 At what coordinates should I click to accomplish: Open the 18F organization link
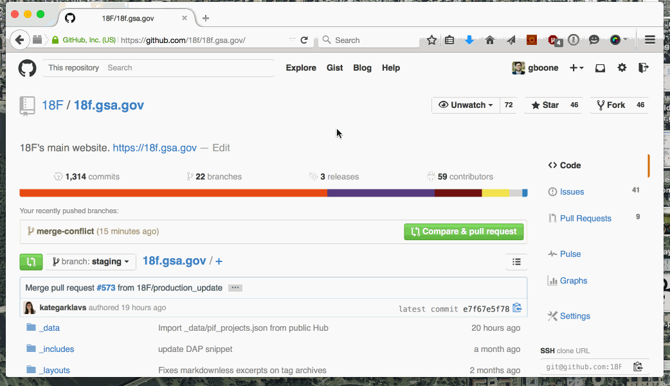coord(52,105)
